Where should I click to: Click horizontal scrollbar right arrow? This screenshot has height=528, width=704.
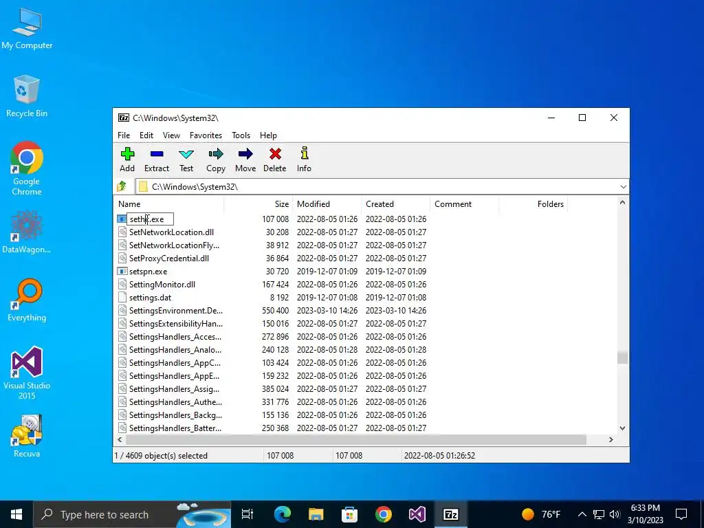(610, 439)
